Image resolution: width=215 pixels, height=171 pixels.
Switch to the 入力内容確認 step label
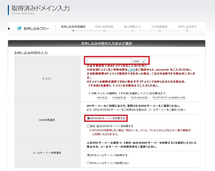[160, 26]
